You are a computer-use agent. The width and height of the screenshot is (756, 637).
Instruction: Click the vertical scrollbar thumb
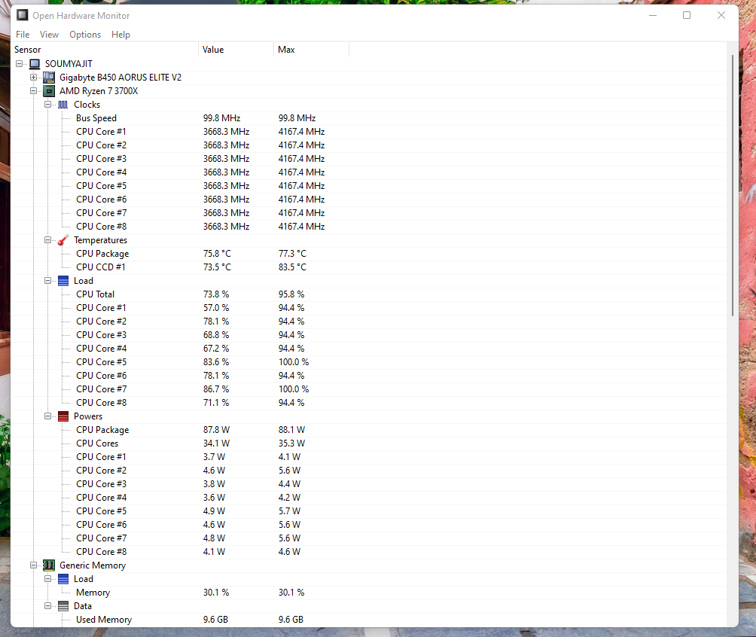733,186
